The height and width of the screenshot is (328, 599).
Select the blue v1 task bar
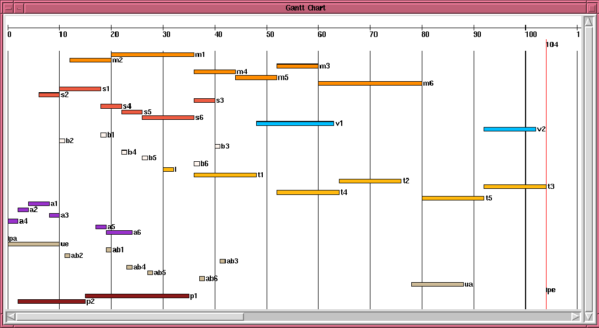point(295,124)
